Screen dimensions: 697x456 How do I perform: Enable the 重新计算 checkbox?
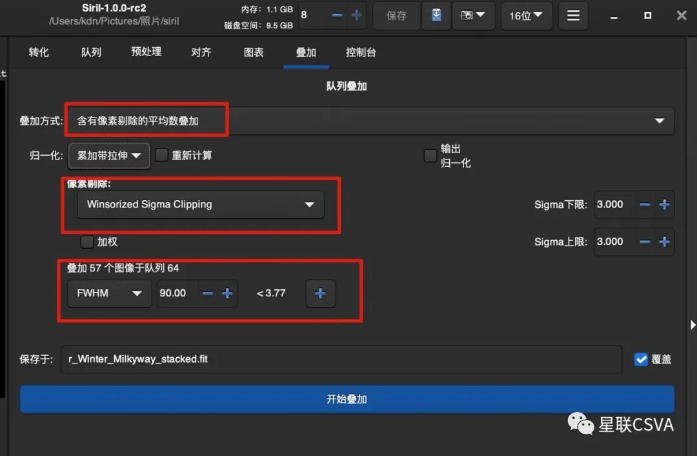[x=161, y=155]
